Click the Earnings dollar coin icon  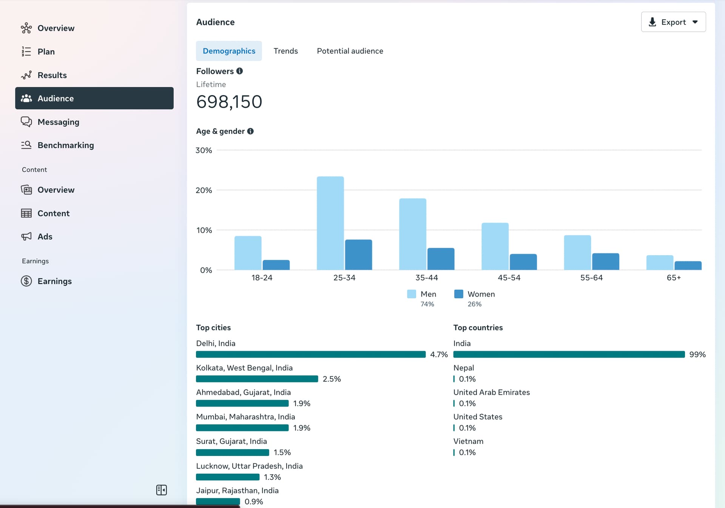(26, 281)
